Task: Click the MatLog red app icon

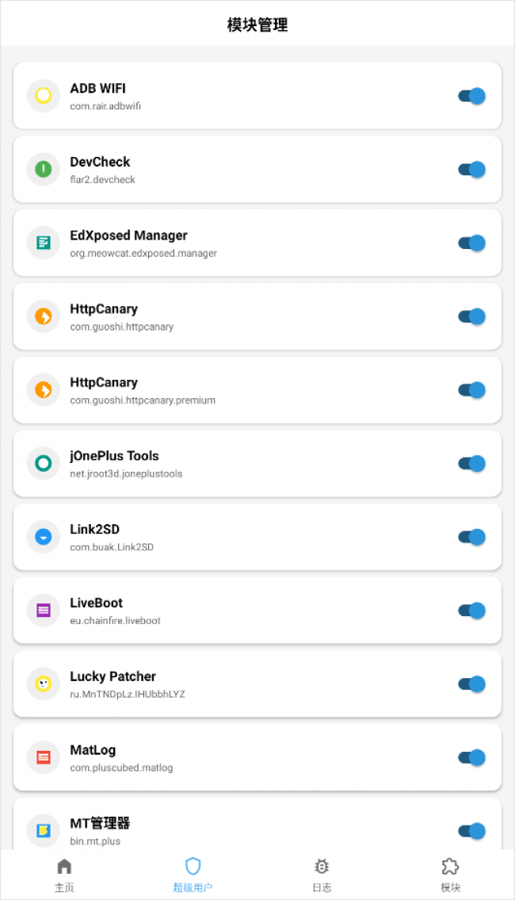Action: tap(44, 757)
